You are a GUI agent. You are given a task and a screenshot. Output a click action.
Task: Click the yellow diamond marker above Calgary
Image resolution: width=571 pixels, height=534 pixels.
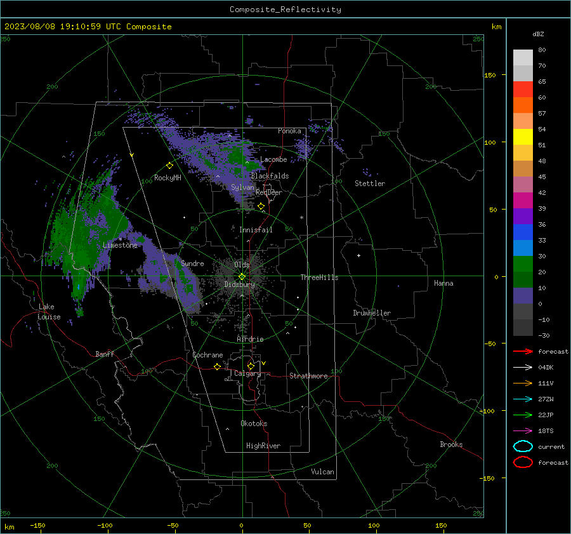(x=251, y=366)
